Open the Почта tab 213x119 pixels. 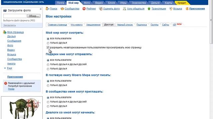[61, 3]
